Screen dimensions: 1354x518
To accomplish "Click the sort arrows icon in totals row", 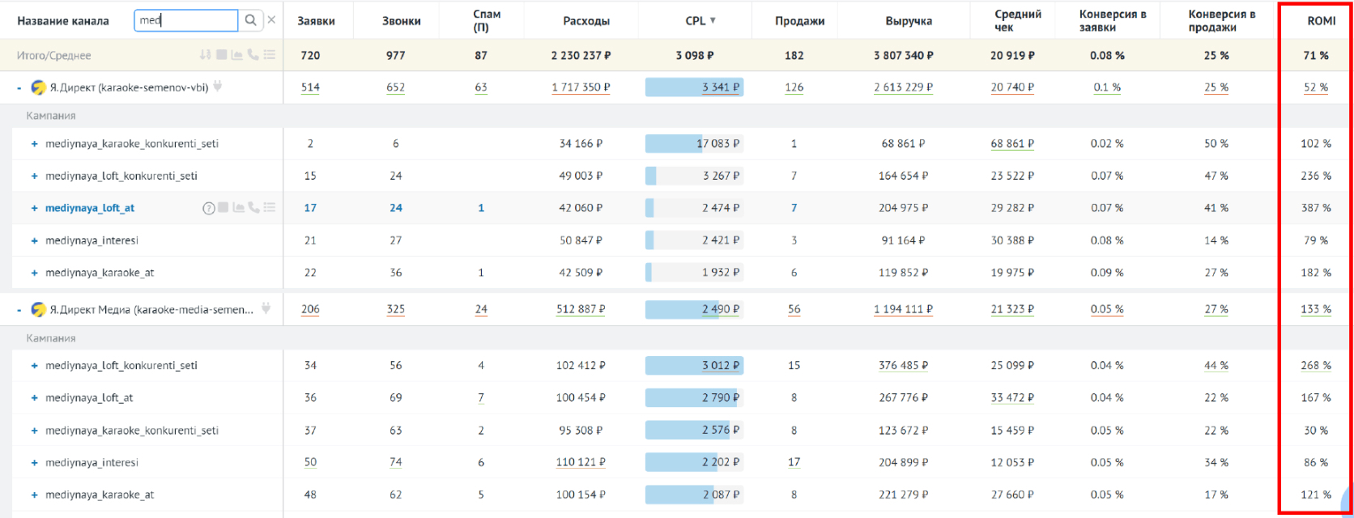I will click(206, 55).
